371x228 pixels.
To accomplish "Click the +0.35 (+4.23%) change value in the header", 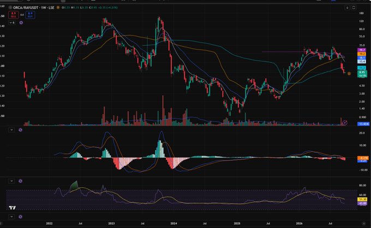I will pyautogui.click(x=108, y=8).
